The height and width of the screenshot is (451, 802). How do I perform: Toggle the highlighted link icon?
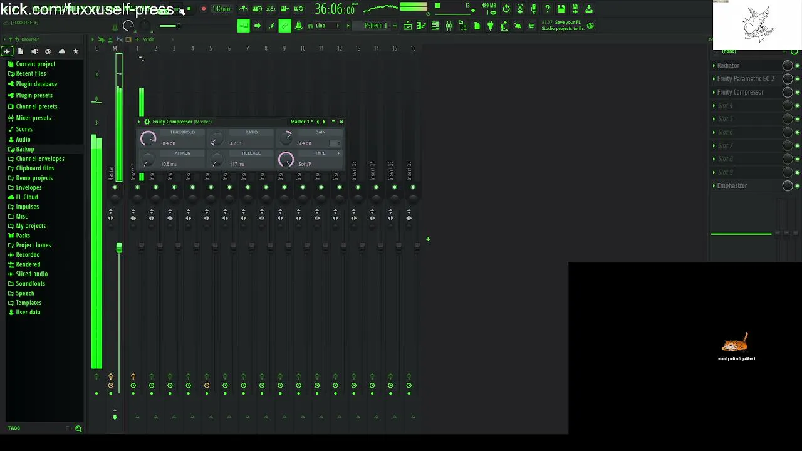pos(284,26)
